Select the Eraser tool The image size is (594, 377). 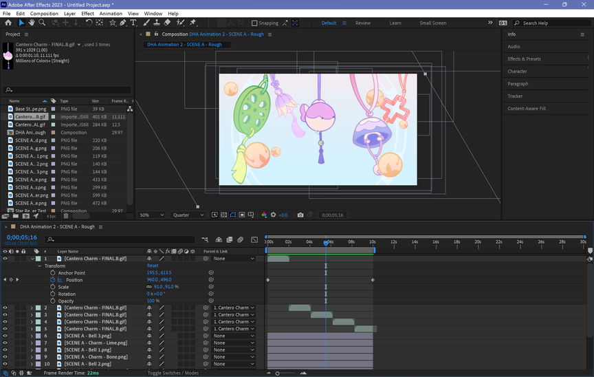(167, 23)
